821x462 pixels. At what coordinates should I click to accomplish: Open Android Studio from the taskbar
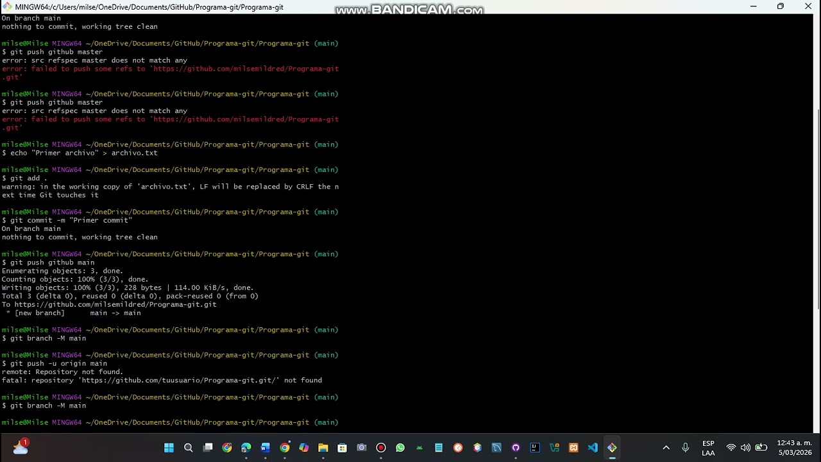419,448
